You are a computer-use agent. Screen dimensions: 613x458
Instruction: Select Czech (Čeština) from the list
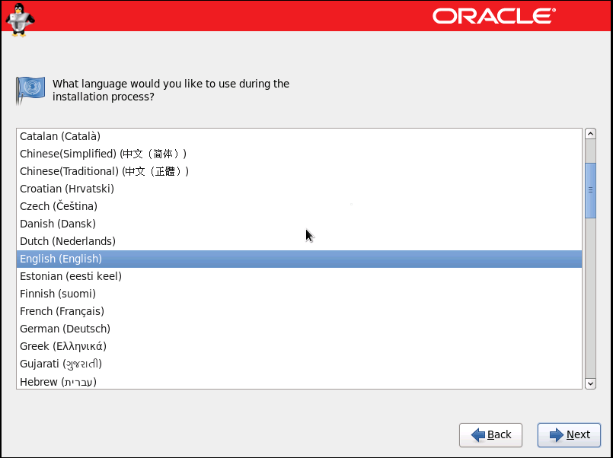59,206
